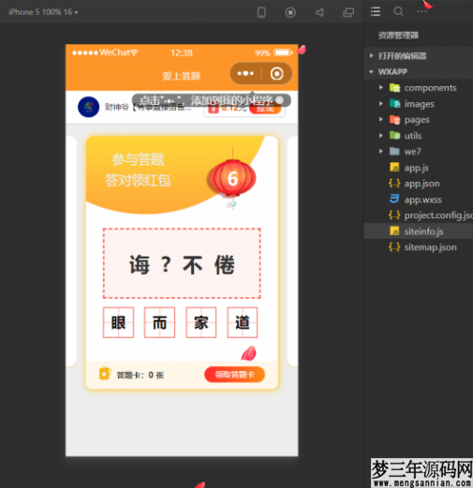Image resolution: width=473 pixels, height=488 pixels.
Task: Open app.js file
Action: pos(416,168)
